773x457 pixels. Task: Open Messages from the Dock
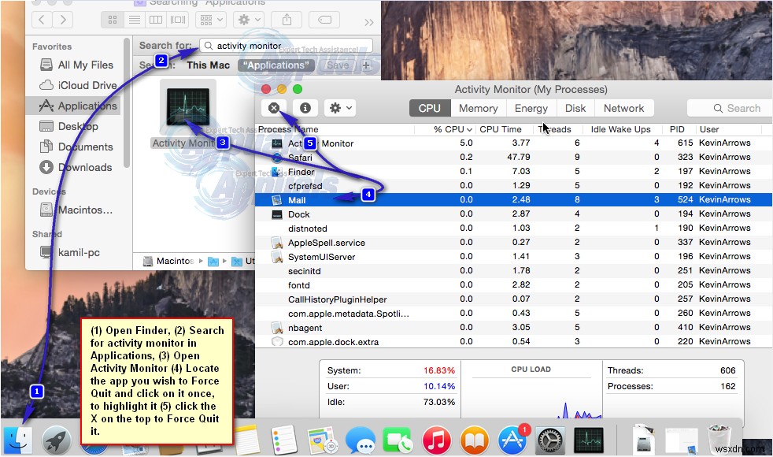(x=361, y=440)
